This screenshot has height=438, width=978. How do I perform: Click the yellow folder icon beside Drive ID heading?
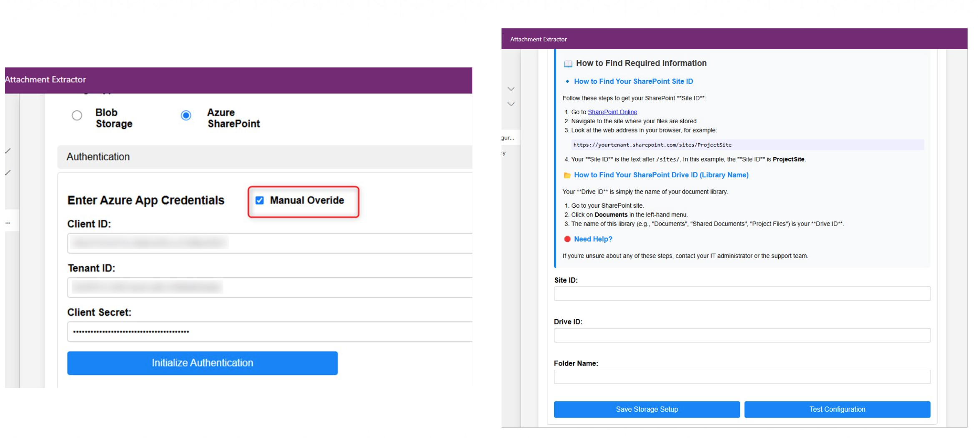pyautogui.click(x=567, y=175)
